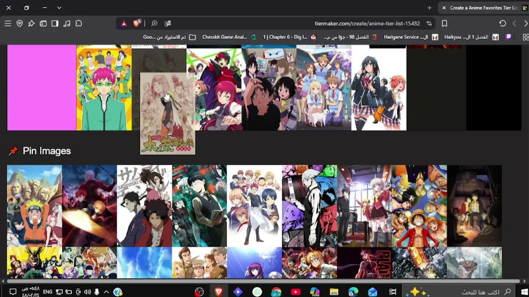Open the bookmark labeled with Arabic text and 98
This screenshot has height=297, width=529.
(x=350, y=37)
